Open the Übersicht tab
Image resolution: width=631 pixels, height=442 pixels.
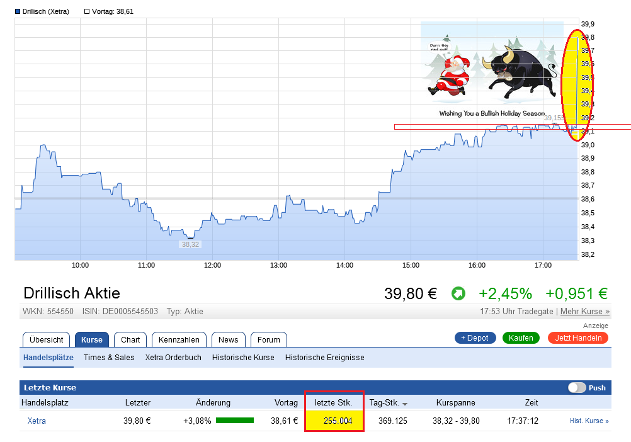coord(46,340)
